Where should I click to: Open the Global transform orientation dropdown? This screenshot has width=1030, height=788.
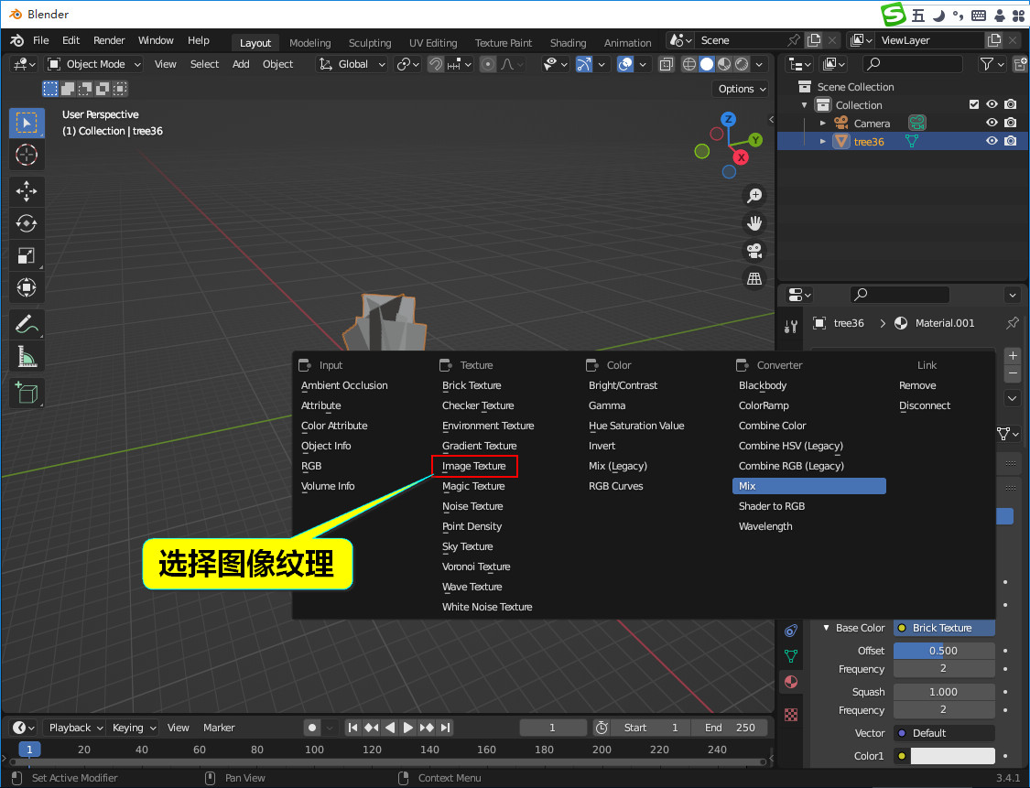(351, 64)
